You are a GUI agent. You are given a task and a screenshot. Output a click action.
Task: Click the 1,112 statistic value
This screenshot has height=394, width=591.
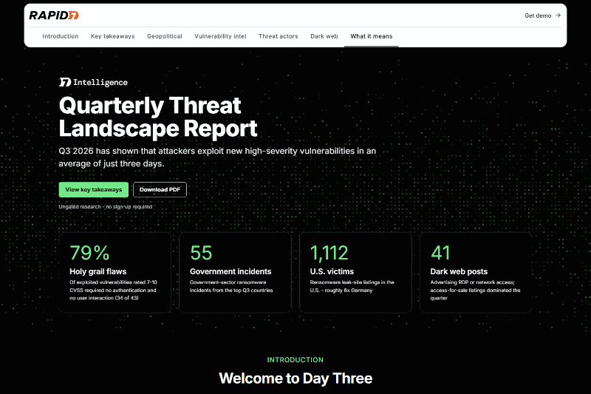pyautogui.click(x=329, y=253)
